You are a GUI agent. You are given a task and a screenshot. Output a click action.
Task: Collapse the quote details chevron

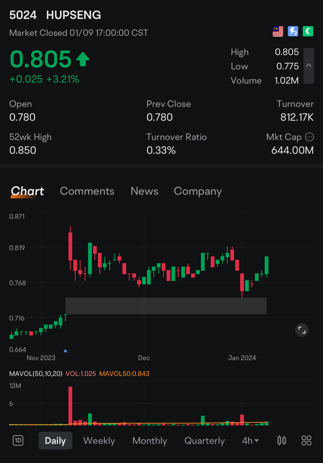[309, 66]
